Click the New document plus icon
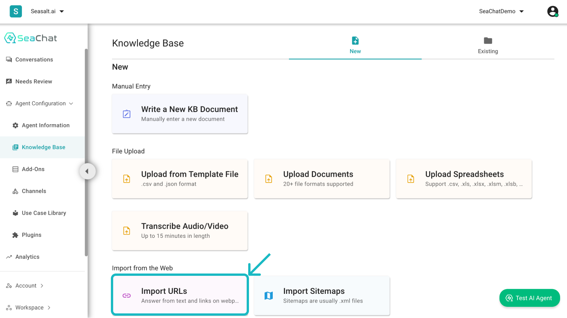The image size is (567, 318). [355, 41]
